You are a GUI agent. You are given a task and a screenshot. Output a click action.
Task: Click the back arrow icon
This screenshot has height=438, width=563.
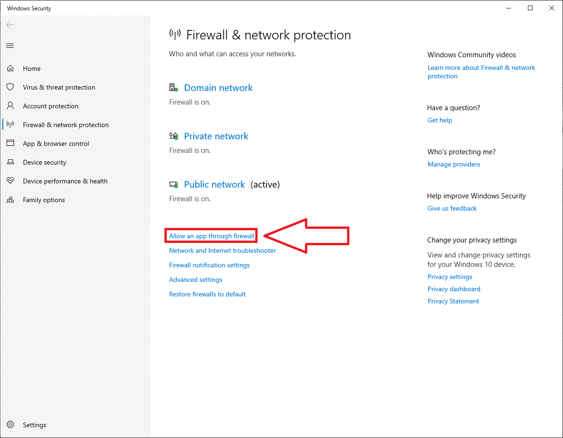[10, 25]
